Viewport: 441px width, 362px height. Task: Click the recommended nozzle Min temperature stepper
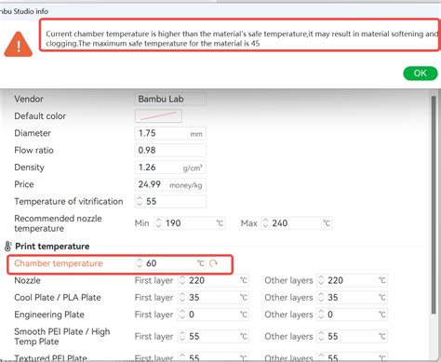point(158,223)
